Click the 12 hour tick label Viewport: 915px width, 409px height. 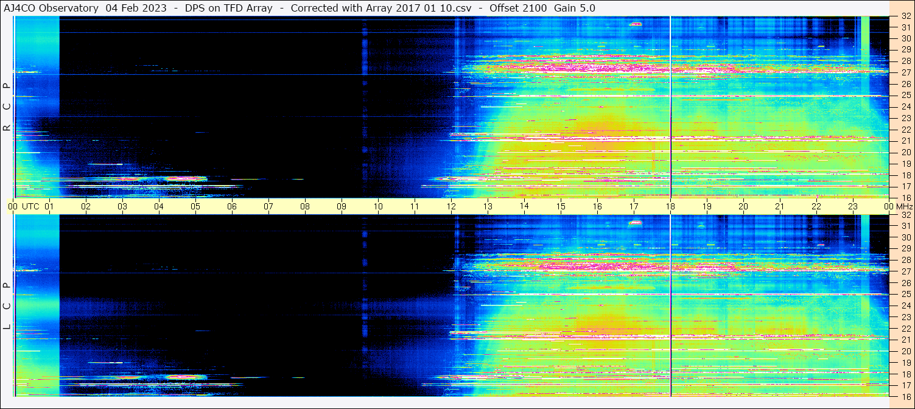pyautogui.click(x=451, y=206)
